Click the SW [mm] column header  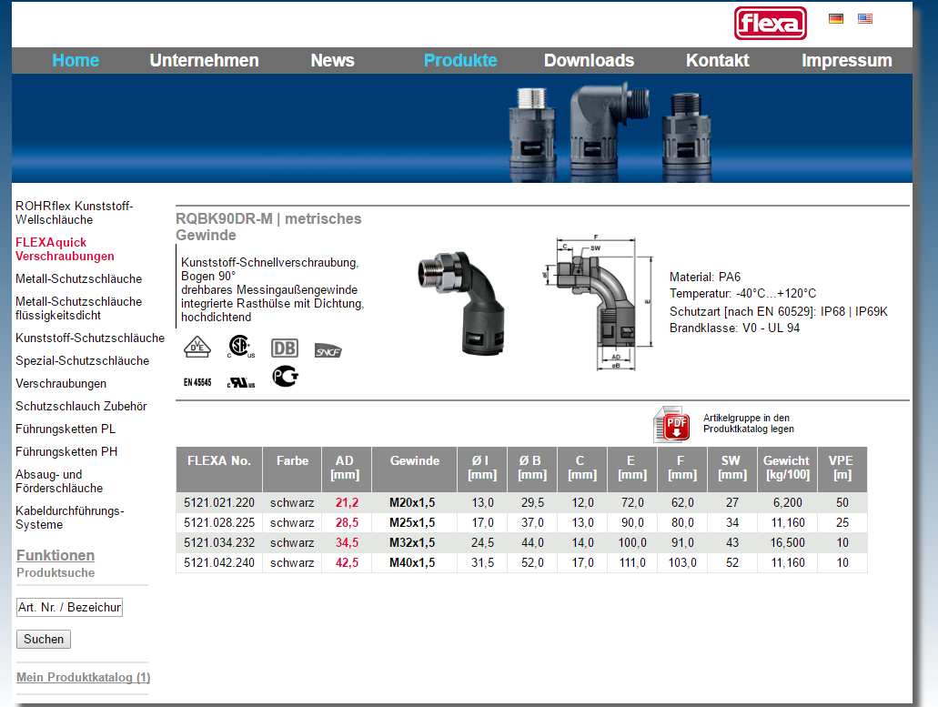click(732, 469)
